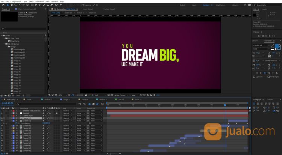Check the Ligatures checkbox

tap(255, 77)
